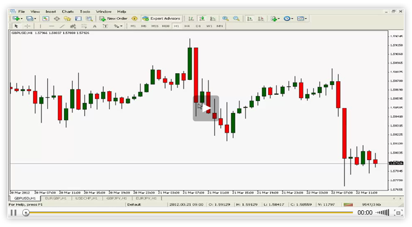Open the Window menu

click(x=104, y=12)
